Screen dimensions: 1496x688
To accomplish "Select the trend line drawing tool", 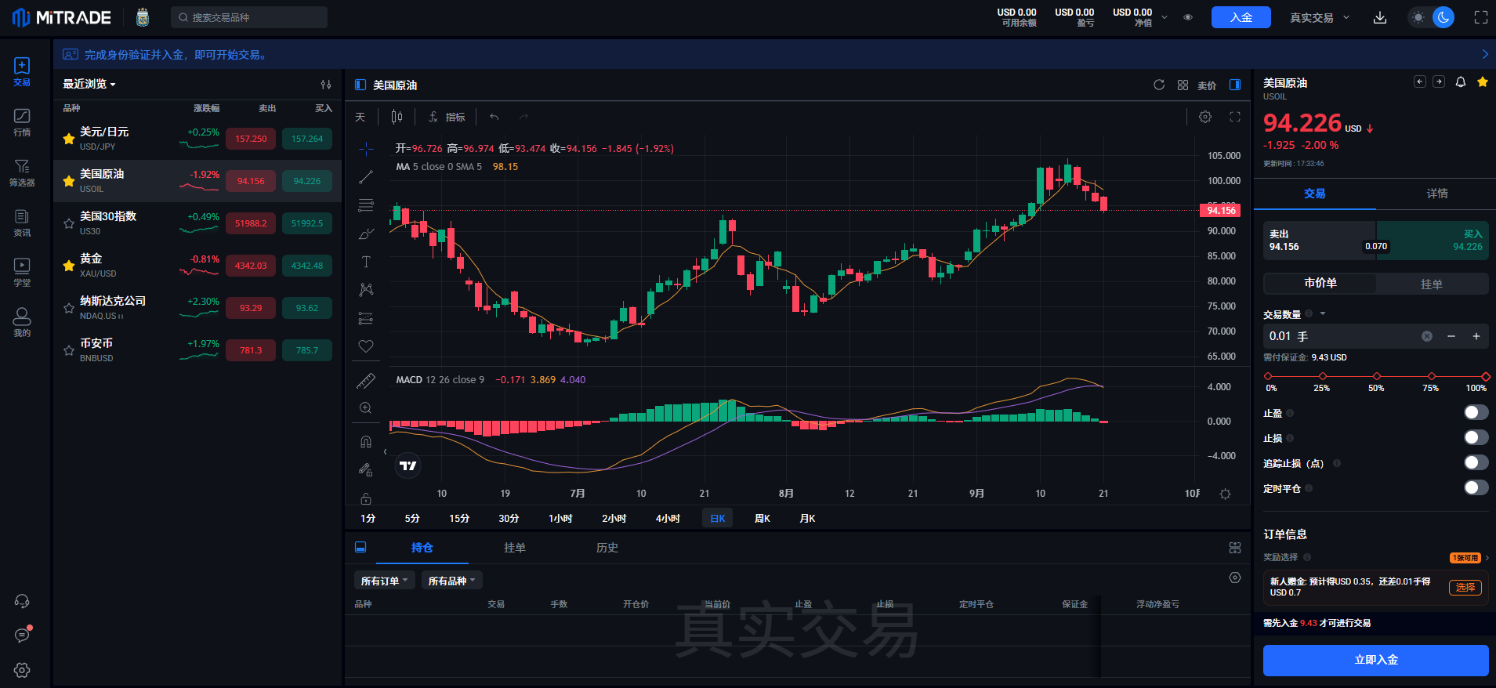I will pos(366,177).
